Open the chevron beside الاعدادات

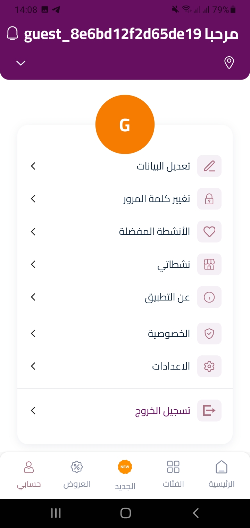point(33,366)
